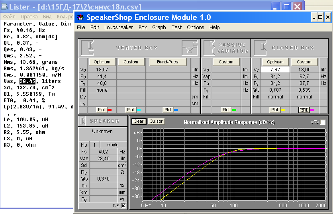Open the Файл menu in Lister window
Image resolution: width=333 pixels, height=214 pixels.
click(x=9, y=17)
